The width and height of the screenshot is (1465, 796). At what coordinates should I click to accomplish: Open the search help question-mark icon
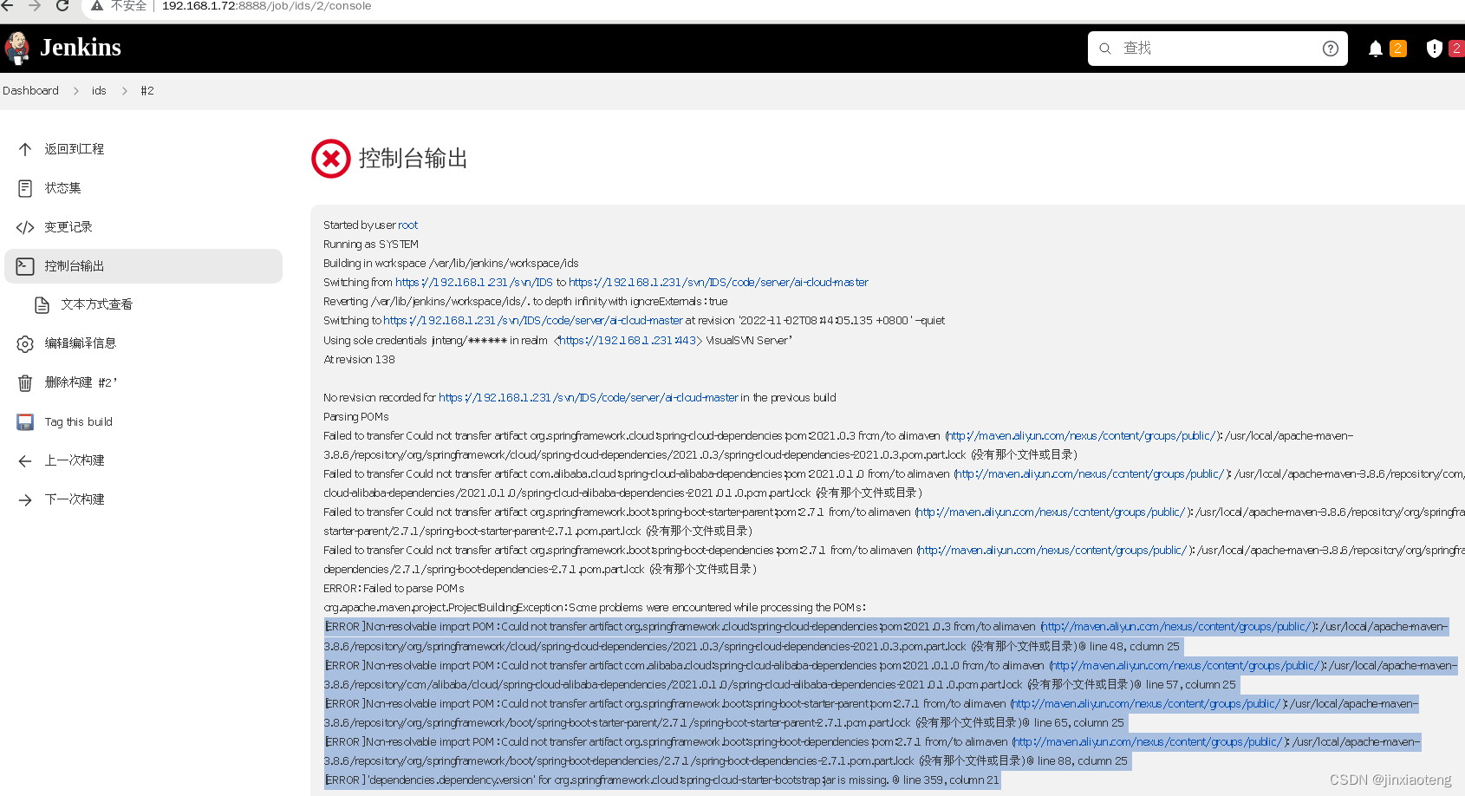[x=1331, y=49]
